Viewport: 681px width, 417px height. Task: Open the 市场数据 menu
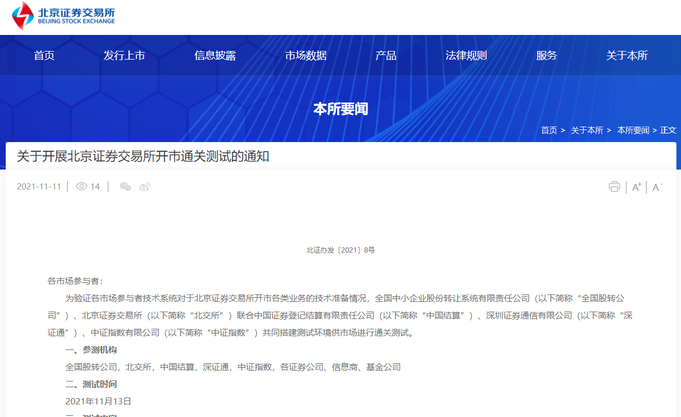[x=306, y=56]
